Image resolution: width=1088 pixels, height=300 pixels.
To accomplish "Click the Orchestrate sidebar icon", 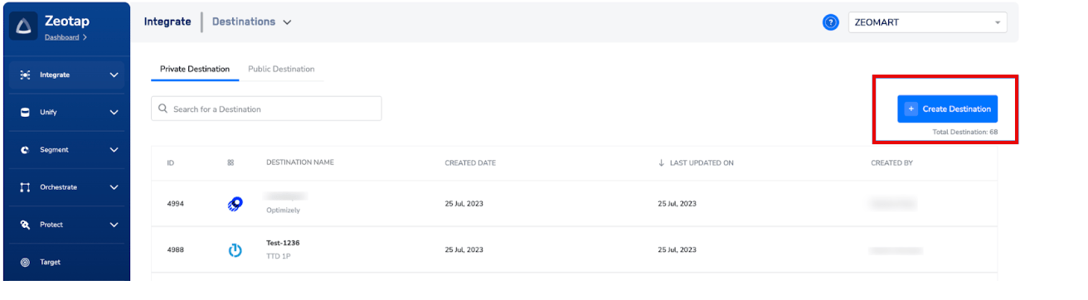I will click(26, 187).
